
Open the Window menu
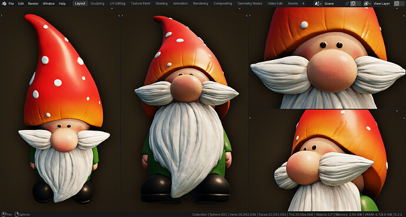[48, 4]
